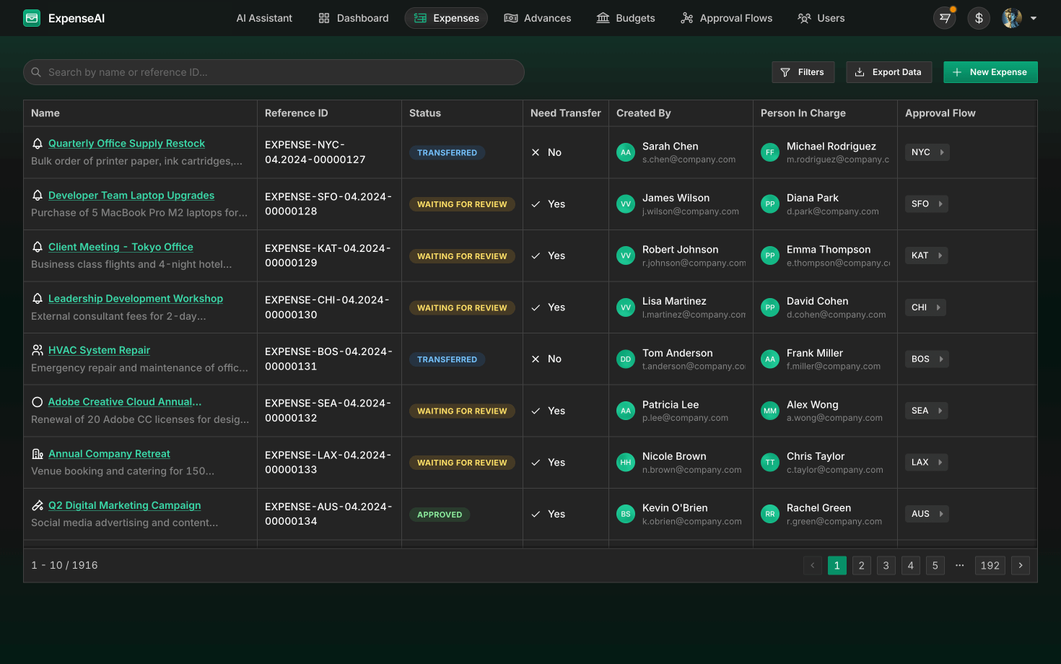Click the dollar currency icon

click(979, 18)
